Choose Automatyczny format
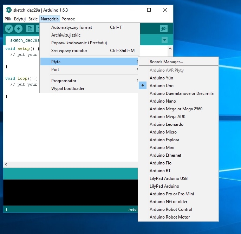Image resolution: width=241 pixels, height=234 pixels. tap(90, 27)
